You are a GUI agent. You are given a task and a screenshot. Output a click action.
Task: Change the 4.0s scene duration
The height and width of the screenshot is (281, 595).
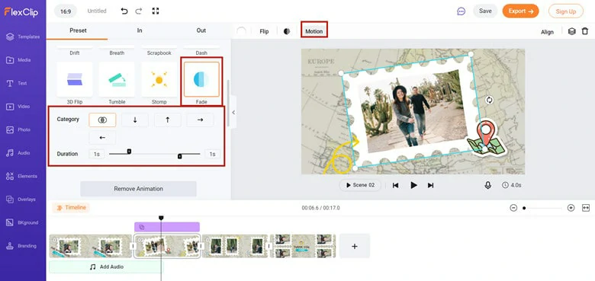[512, 185]
